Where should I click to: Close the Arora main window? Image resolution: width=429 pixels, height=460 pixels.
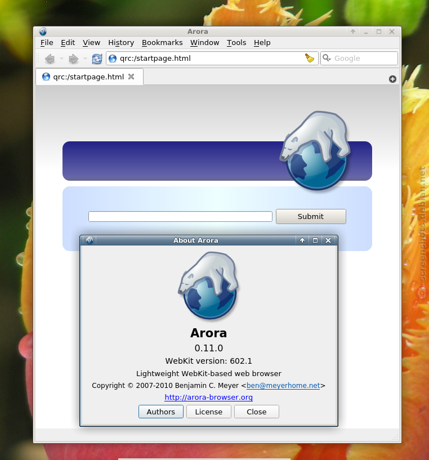click(392, 32)
